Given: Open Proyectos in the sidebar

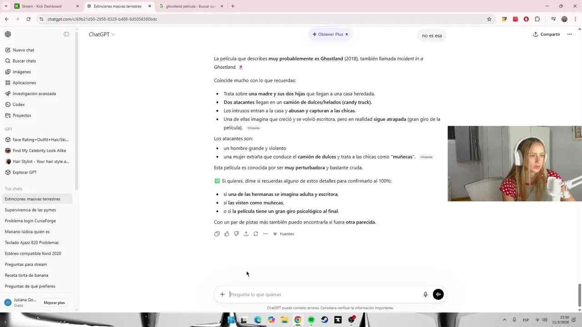Looking at the screenshot, I should click(37, 115).
